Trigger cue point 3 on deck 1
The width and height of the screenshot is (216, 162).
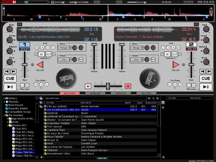[36, 84]
